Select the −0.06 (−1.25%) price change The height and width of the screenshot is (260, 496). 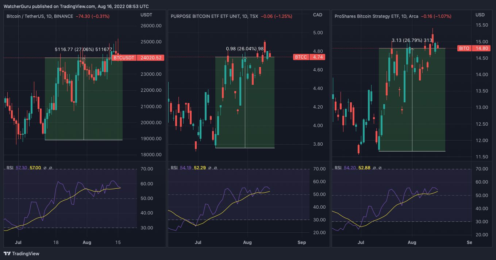click(x=276, y=16)
